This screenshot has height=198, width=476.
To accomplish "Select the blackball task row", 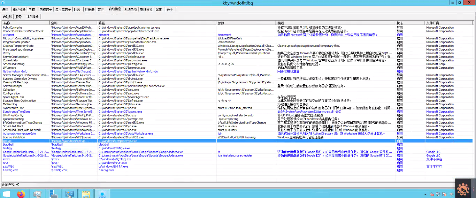I will (237, 145).
